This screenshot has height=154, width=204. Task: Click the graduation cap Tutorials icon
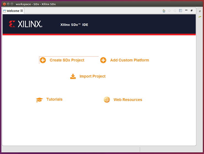39,100
